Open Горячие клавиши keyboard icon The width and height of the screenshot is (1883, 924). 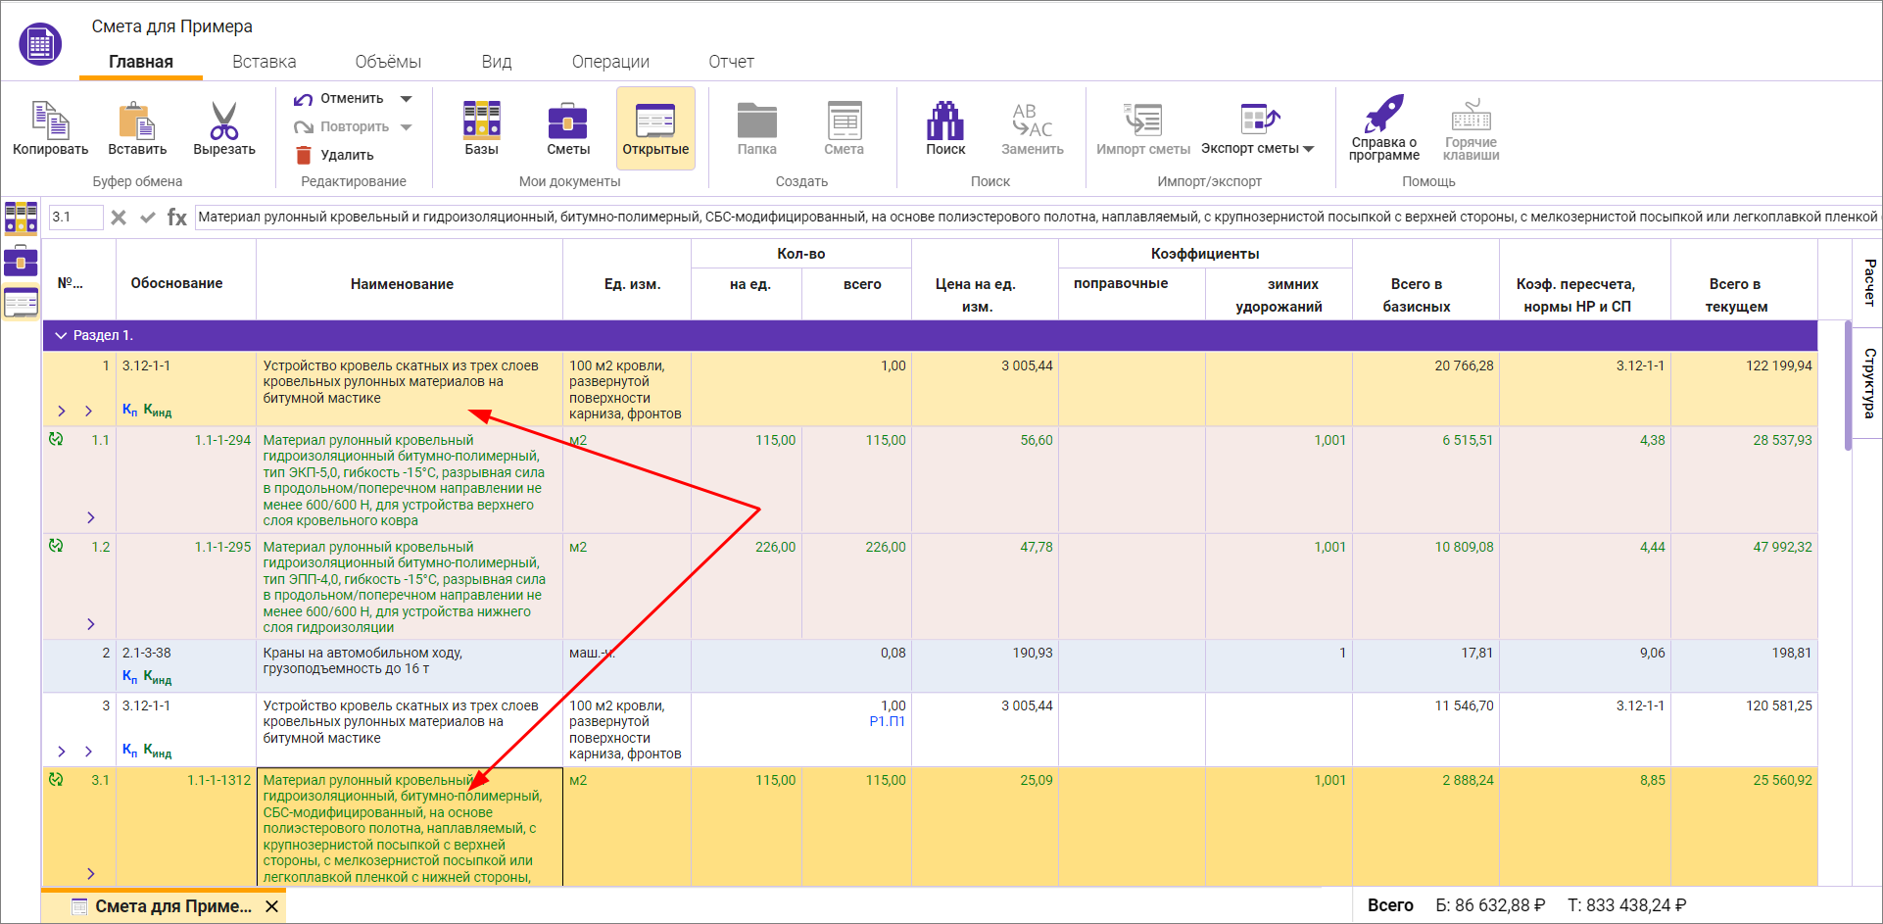coord(1471,115)
